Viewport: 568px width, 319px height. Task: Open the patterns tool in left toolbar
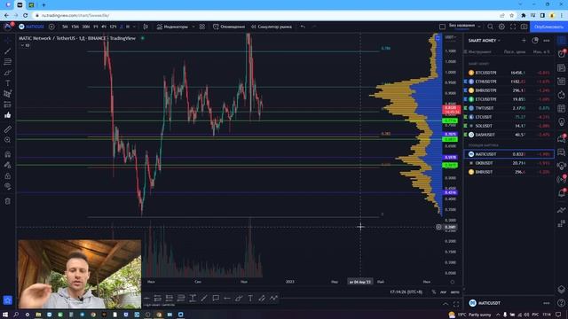tap(8, 94)
